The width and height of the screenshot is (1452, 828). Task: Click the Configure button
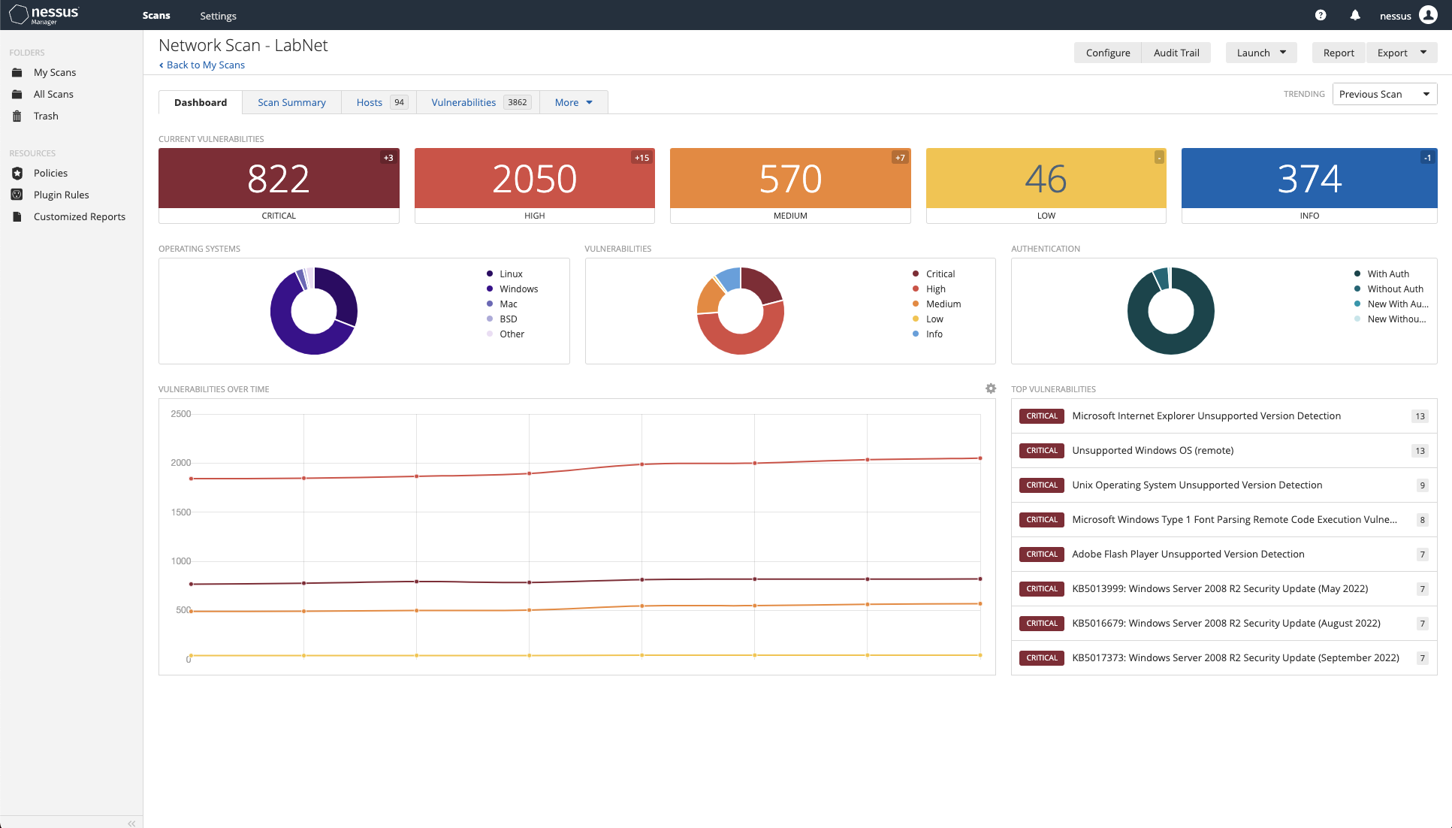coord(1108,53)
